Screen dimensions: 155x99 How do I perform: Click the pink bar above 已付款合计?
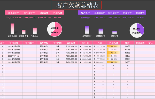(24, 32)
